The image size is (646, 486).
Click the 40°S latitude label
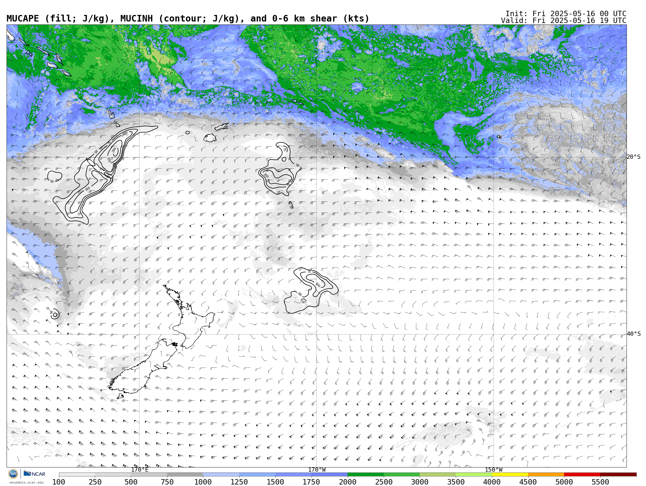[x=633, y=334]
